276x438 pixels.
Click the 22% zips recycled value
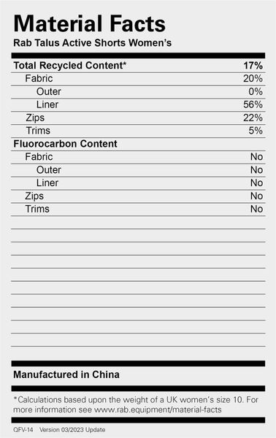click(x=253, y=118)
